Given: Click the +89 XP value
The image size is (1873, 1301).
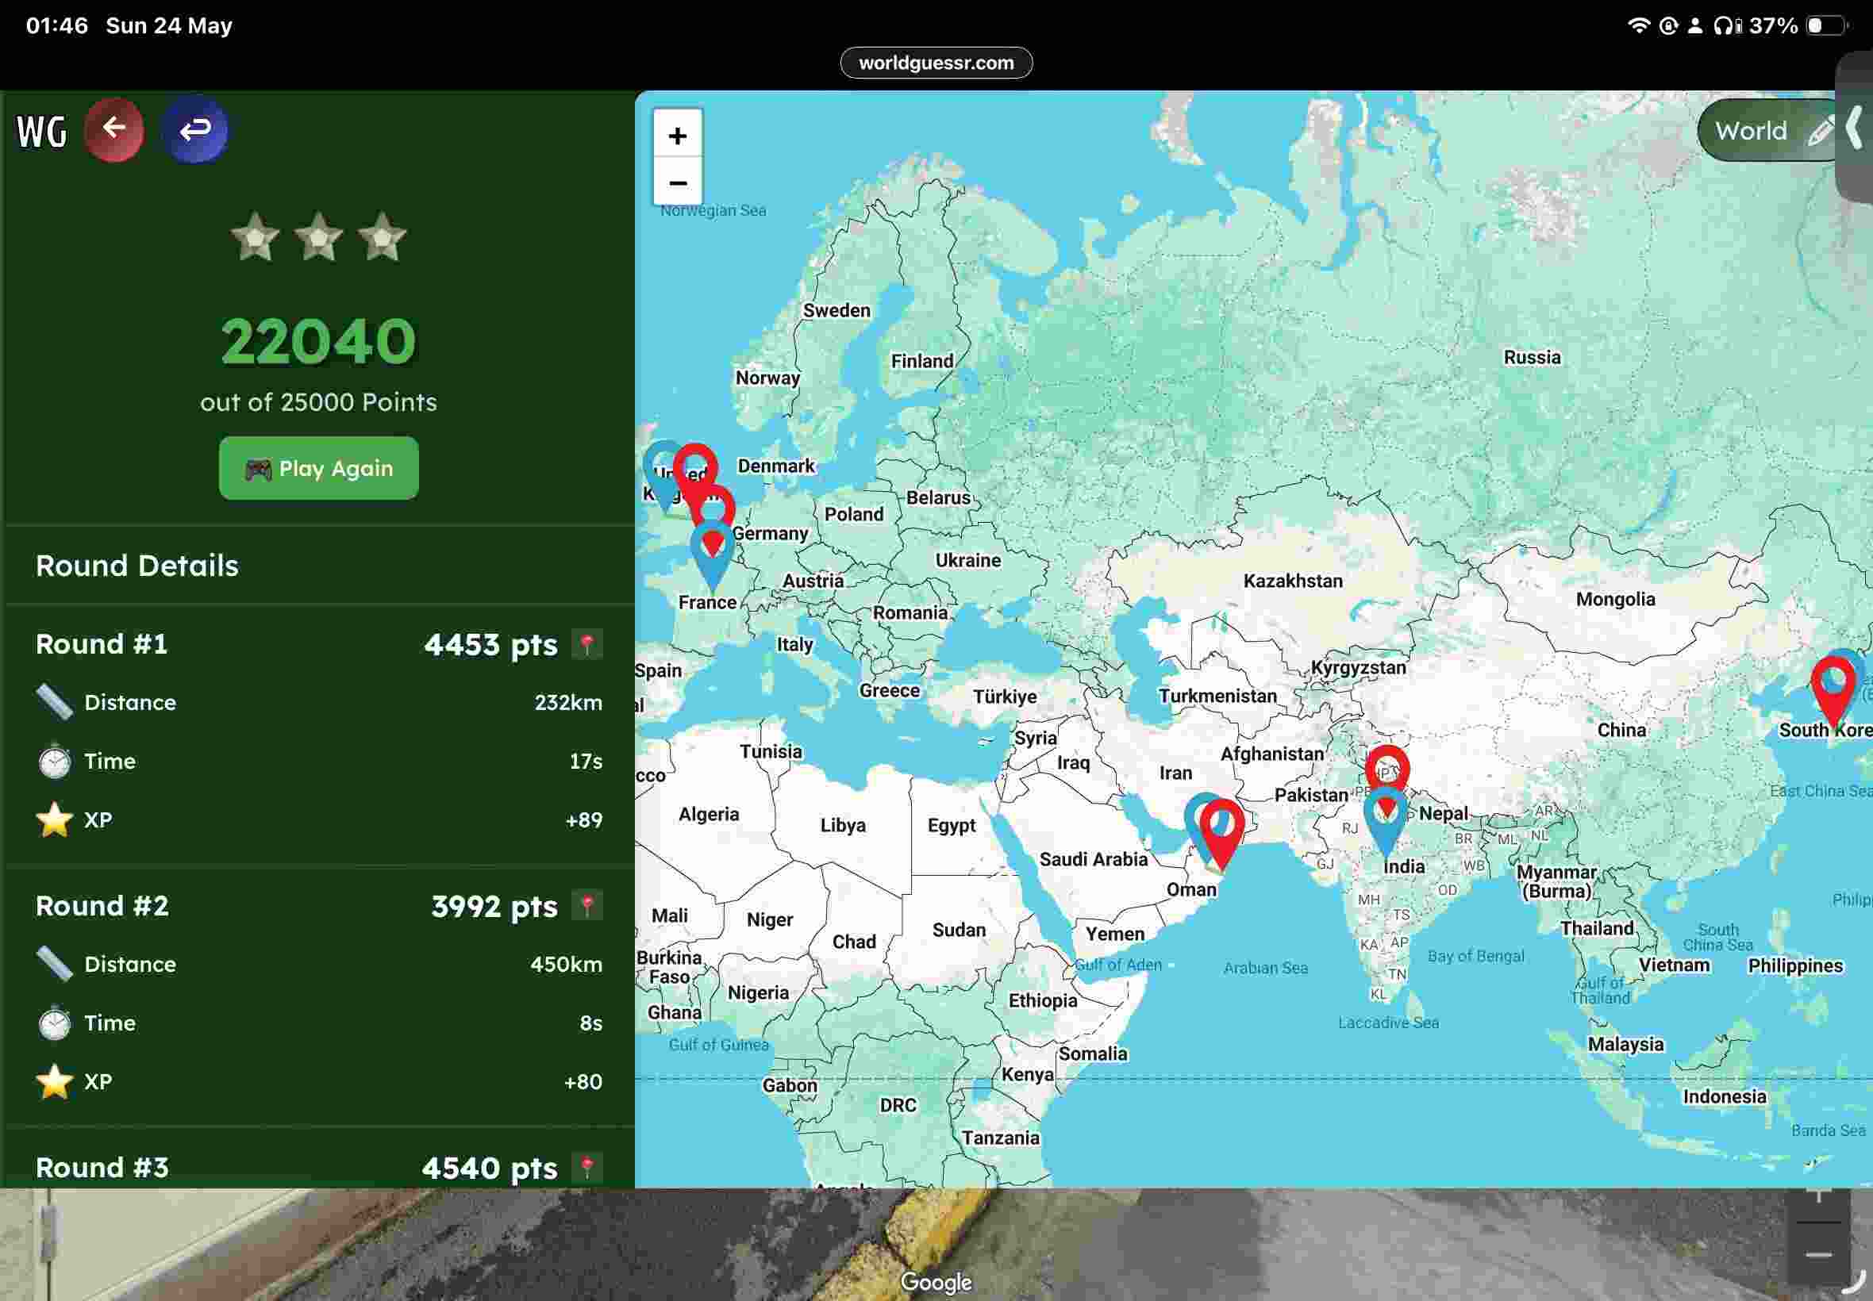Looking at the screenshot, I should [x=584, y=819].
